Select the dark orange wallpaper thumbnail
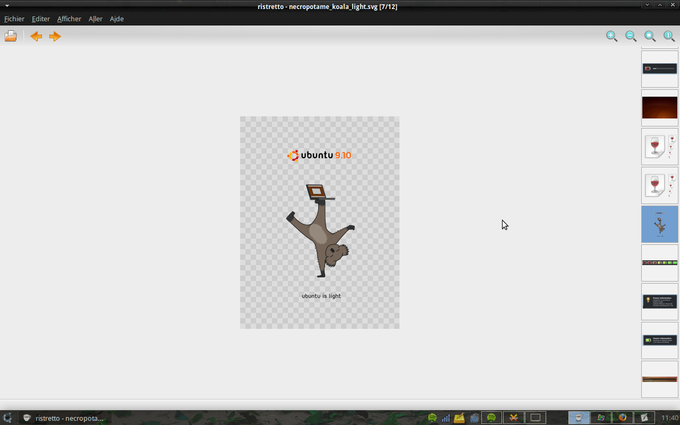Screen dimensions: 680x425 click(660, 108)
